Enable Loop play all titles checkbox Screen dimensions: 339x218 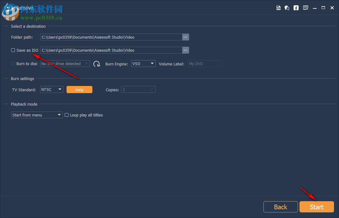[x=67, y=115]
